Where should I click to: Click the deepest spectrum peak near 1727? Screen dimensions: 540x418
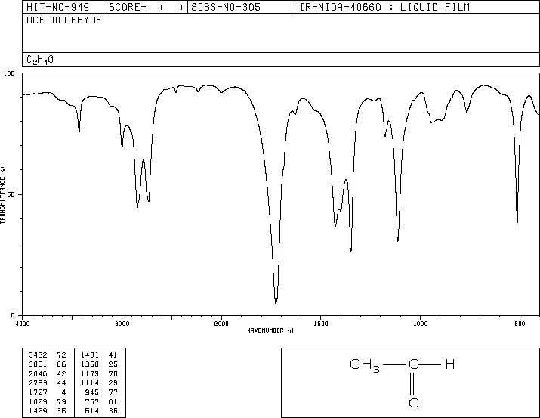point(276,301)
